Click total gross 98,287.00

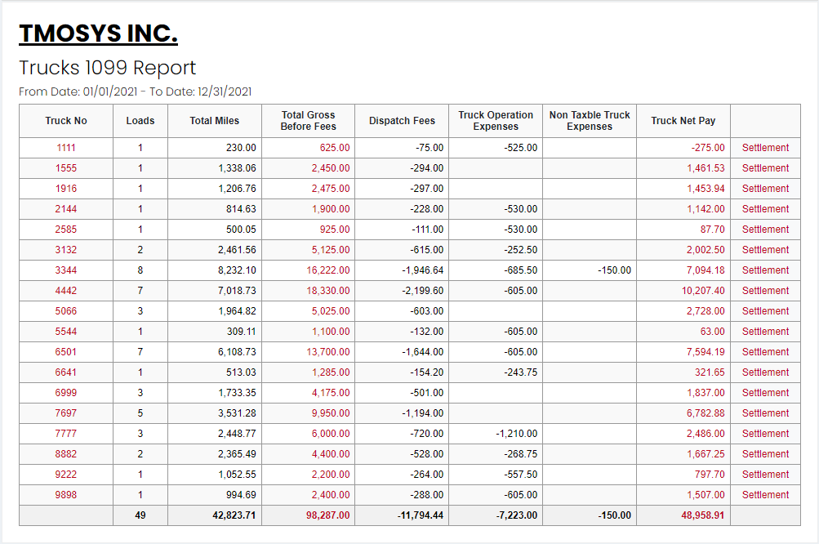click(x=328, y=515)
